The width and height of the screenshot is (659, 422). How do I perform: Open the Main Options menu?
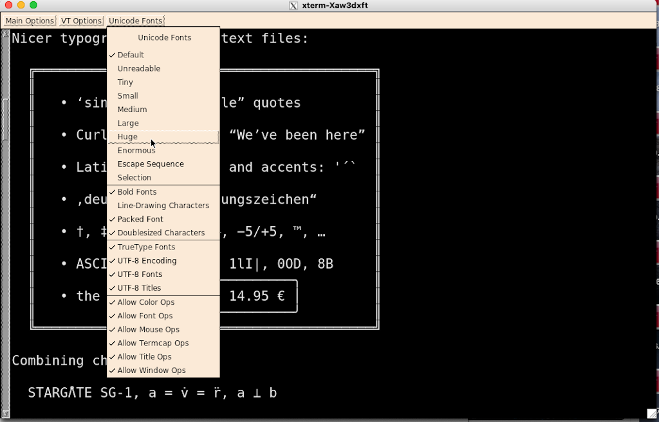30,21
